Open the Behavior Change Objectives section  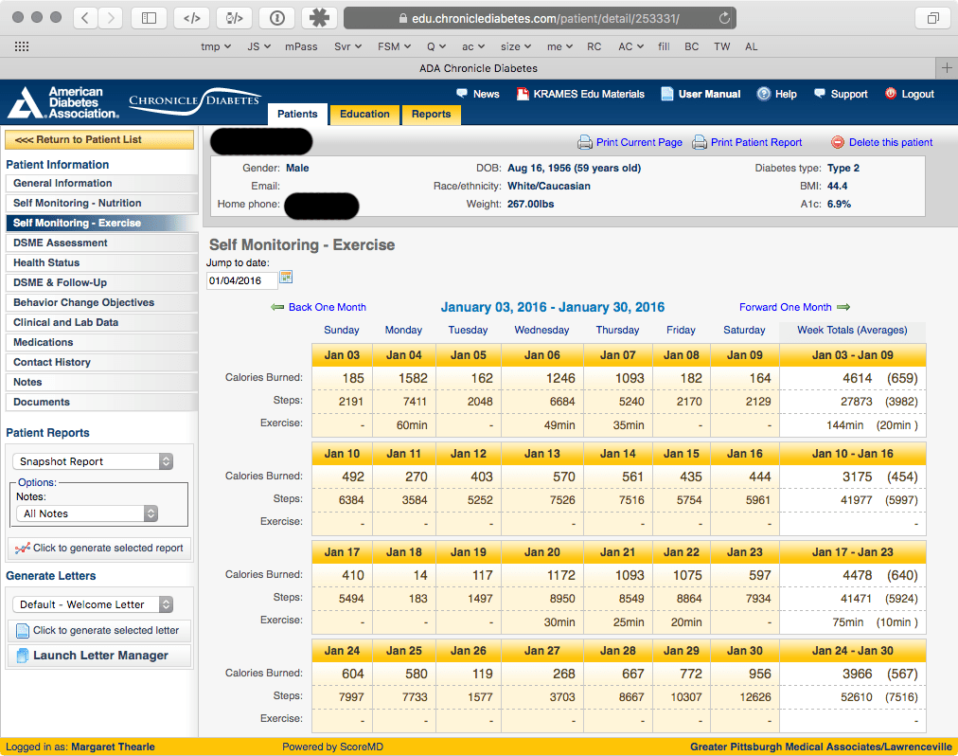pos(101,302)
